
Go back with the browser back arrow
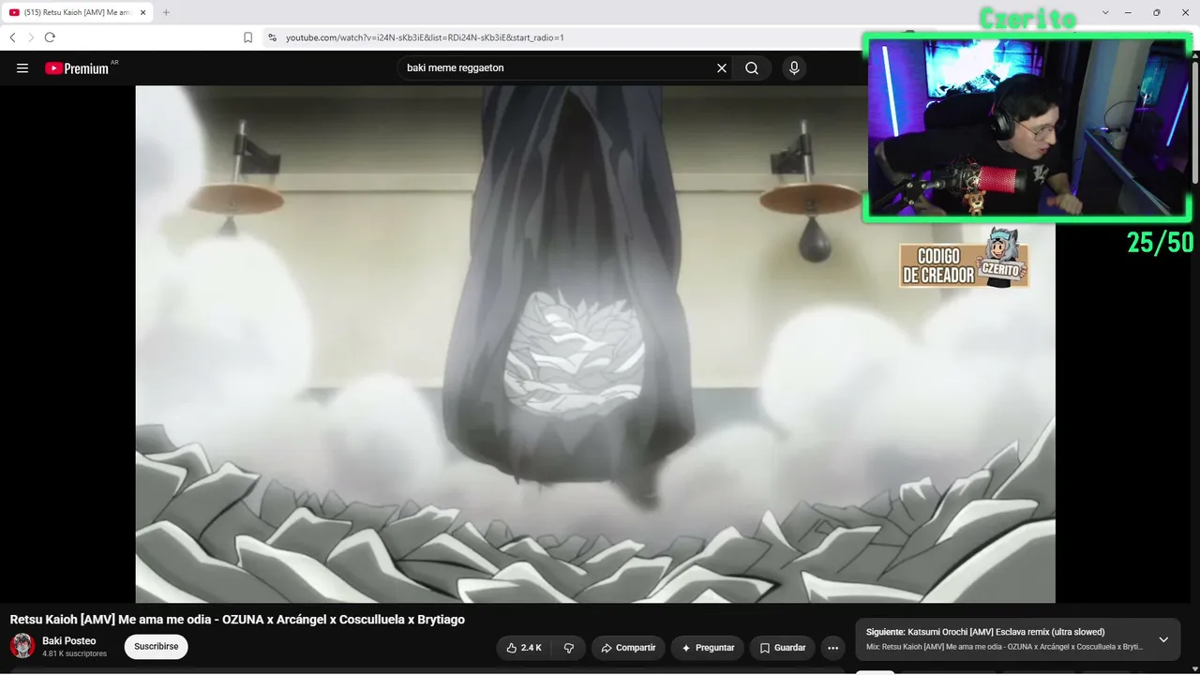(12, 37)
